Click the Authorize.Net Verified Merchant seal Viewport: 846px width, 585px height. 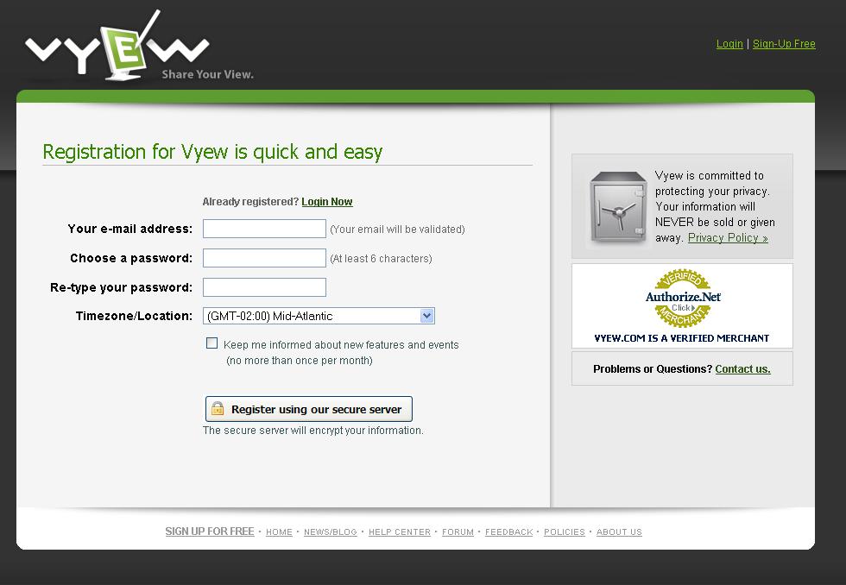(683, 299)
